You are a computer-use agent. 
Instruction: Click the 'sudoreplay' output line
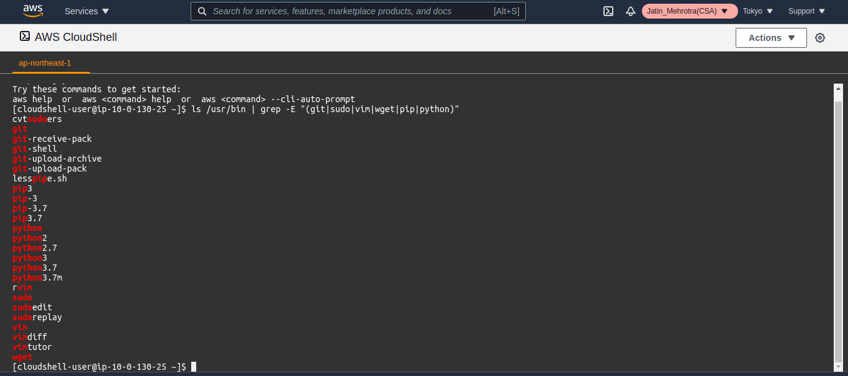[x=37, y=317]
